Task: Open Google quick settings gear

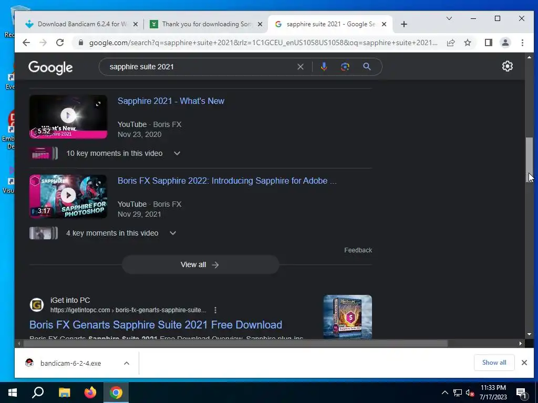Action: pyautogui.click(x=507, y=66)
